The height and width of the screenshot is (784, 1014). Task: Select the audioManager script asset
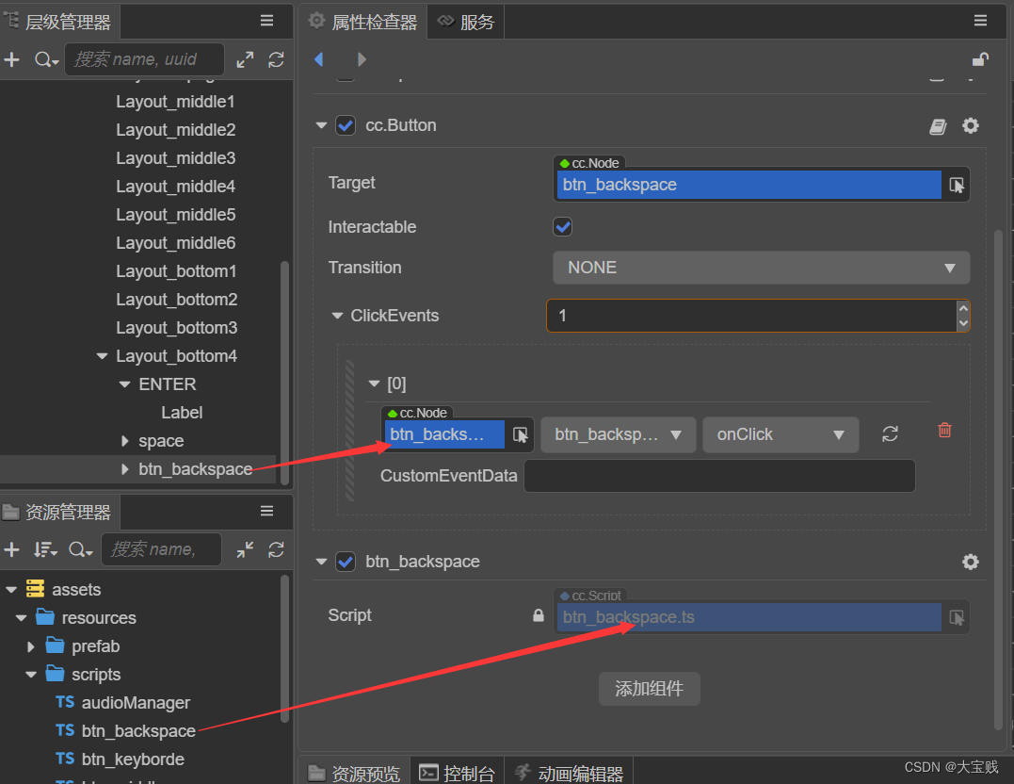(x=136, y=703)
